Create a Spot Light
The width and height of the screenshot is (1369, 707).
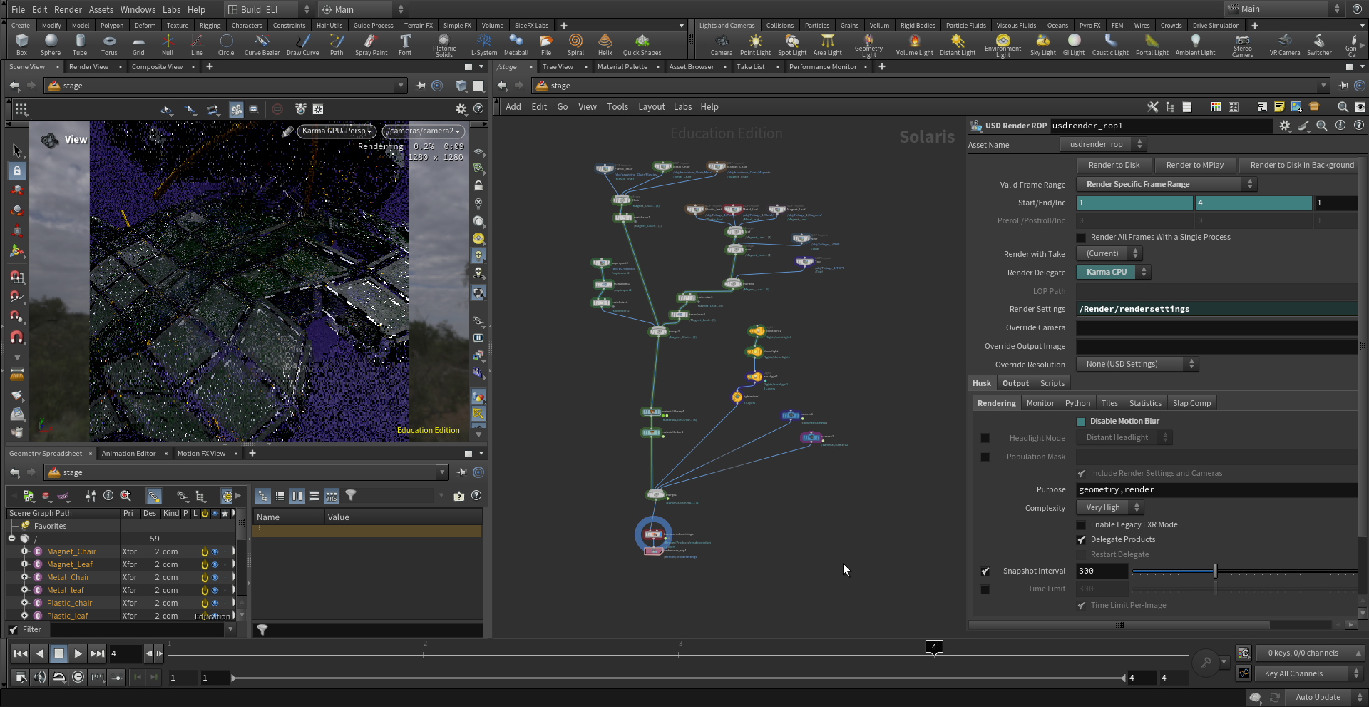tap(792, 44)
